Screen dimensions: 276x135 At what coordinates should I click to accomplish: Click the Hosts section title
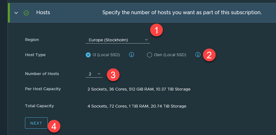43,13
